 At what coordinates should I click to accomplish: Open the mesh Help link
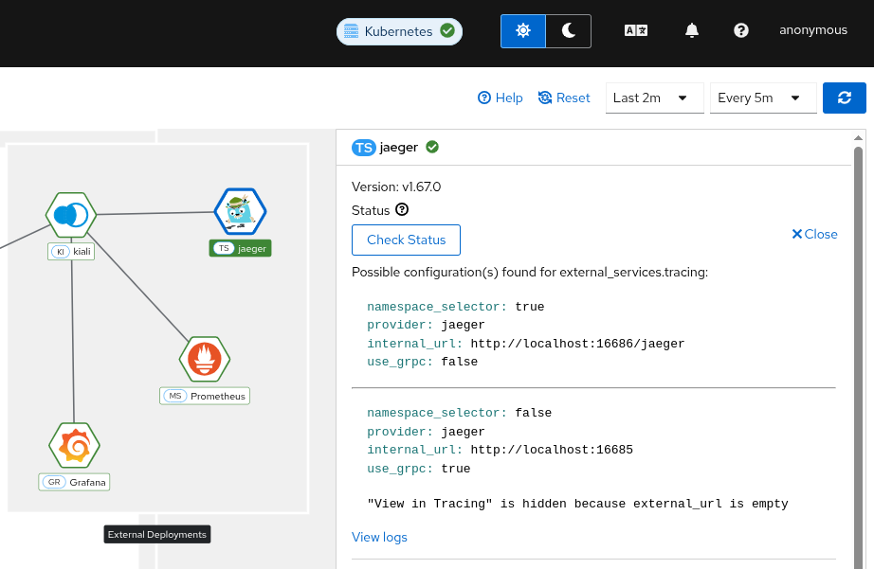pos(500,98)
